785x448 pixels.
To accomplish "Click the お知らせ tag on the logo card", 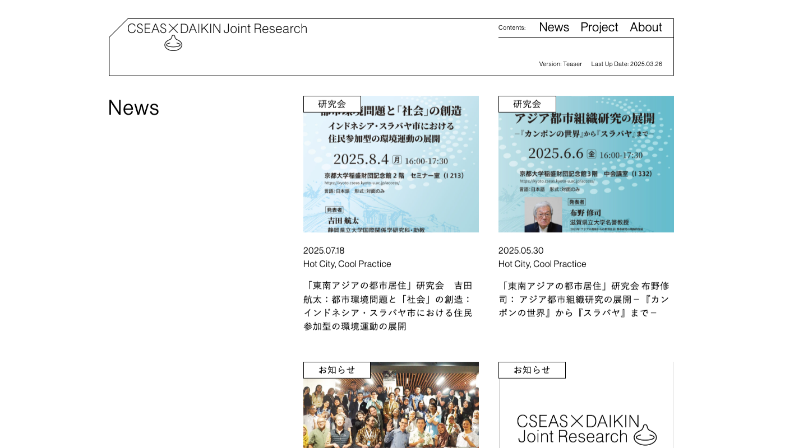I will 532,370.
